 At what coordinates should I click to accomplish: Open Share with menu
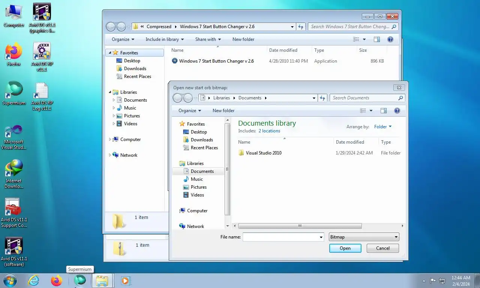[208, 39]
